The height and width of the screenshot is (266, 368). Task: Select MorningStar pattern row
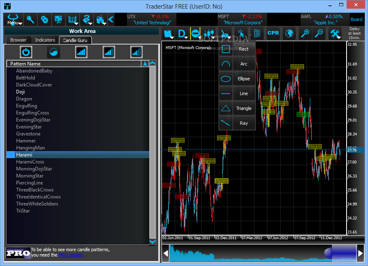click(78, 176)
